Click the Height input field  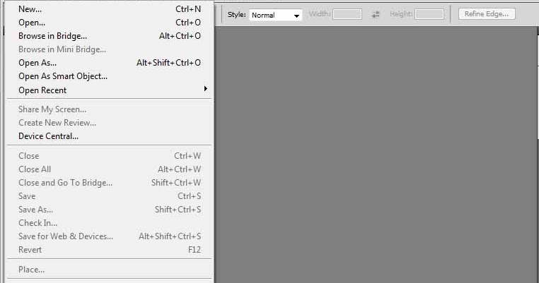click(x=429, y=14)
